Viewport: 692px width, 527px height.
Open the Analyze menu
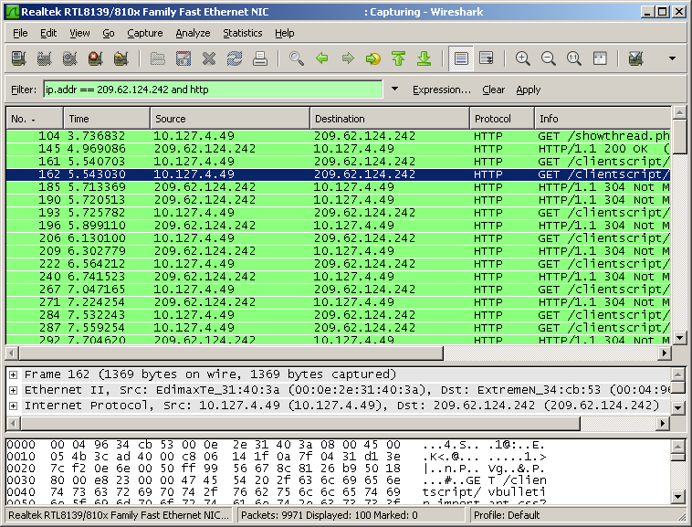pyautogui.click(x=193, y=33)
